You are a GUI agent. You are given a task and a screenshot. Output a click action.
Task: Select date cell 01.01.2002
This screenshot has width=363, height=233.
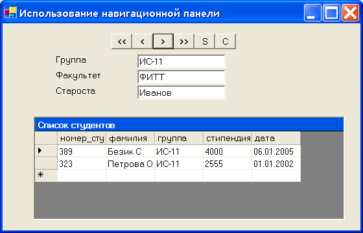(276, 164)
